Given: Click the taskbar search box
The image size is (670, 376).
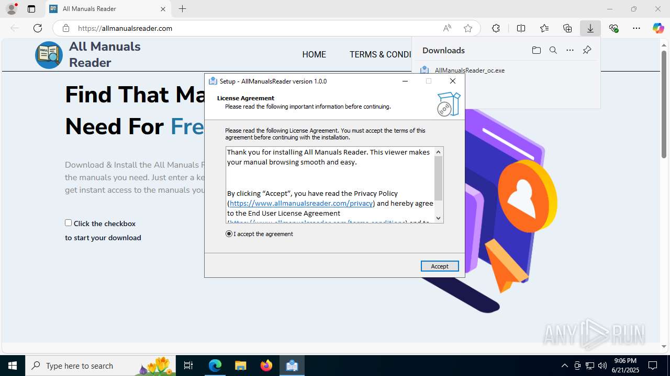Looking at the screenshot, I should point(100,366).
